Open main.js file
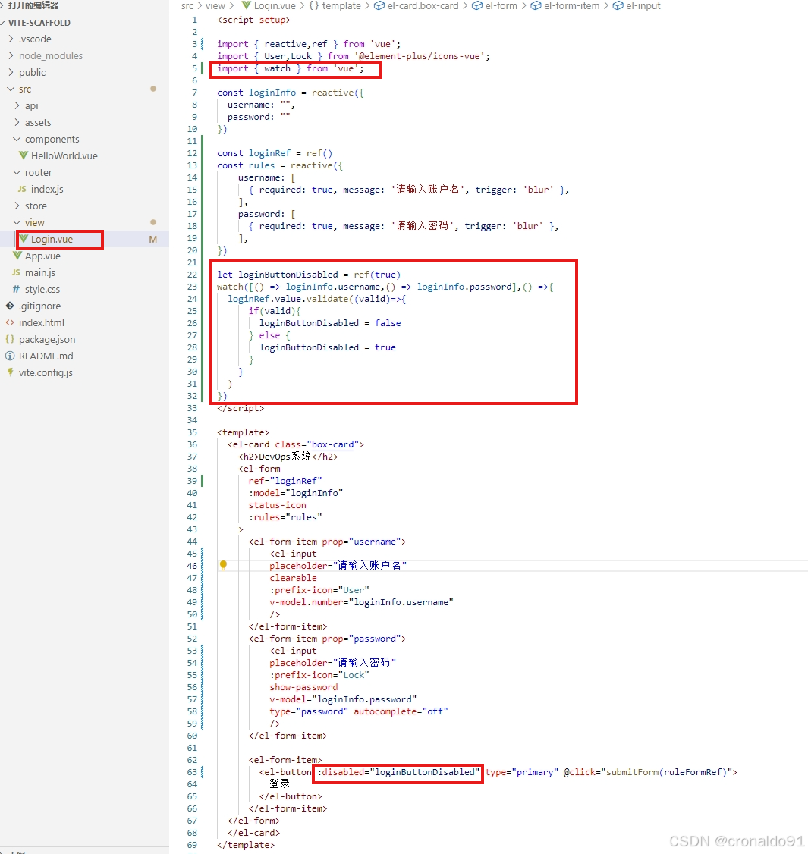Image resolution: width=808 pixels, height=854 pixels. tap(39, 272)
